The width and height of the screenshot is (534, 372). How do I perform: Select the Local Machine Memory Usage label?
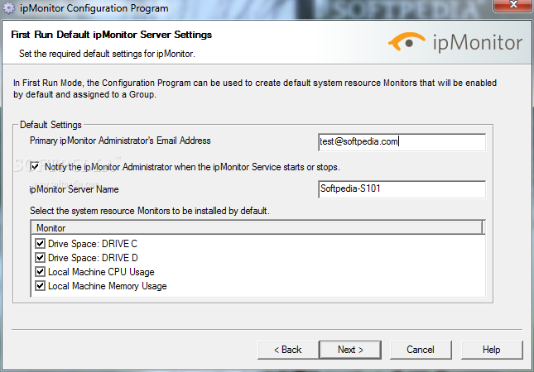click(108, 286)
